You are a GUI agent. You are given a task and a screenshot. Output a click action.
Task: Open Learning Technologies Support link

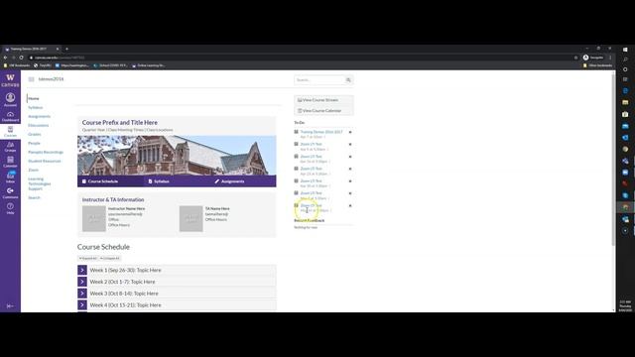pyautogui.click(x=40, y=183)
